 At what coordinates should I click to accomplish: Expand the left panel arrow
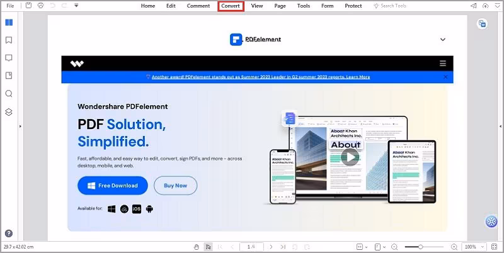click(x=20, y=126)
